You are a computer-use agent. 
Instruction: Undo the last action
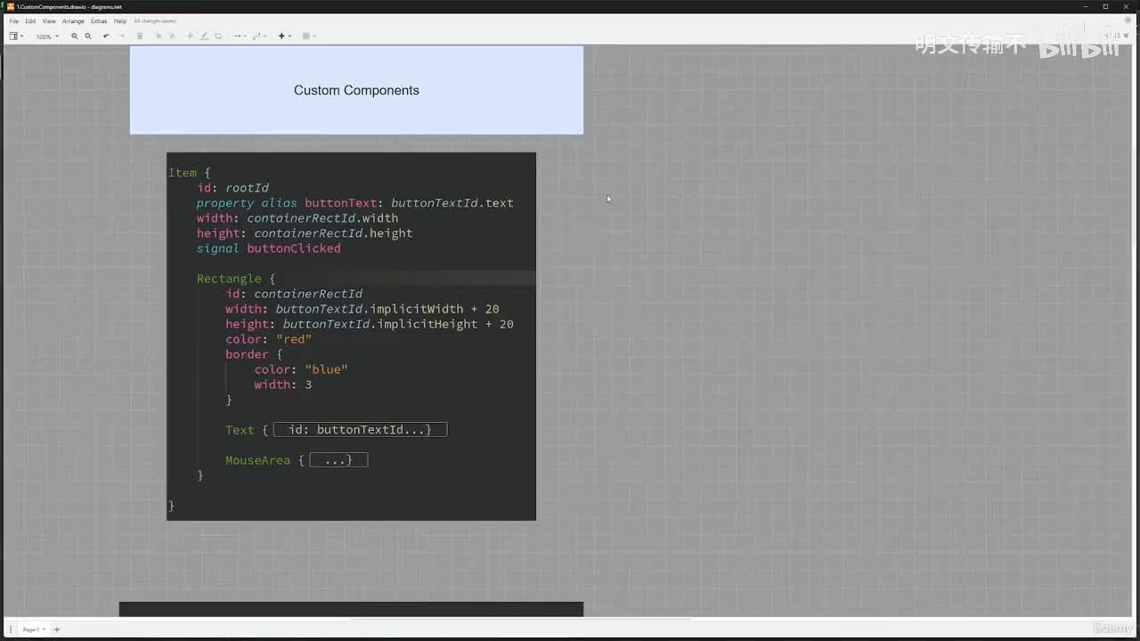[106, 37]
